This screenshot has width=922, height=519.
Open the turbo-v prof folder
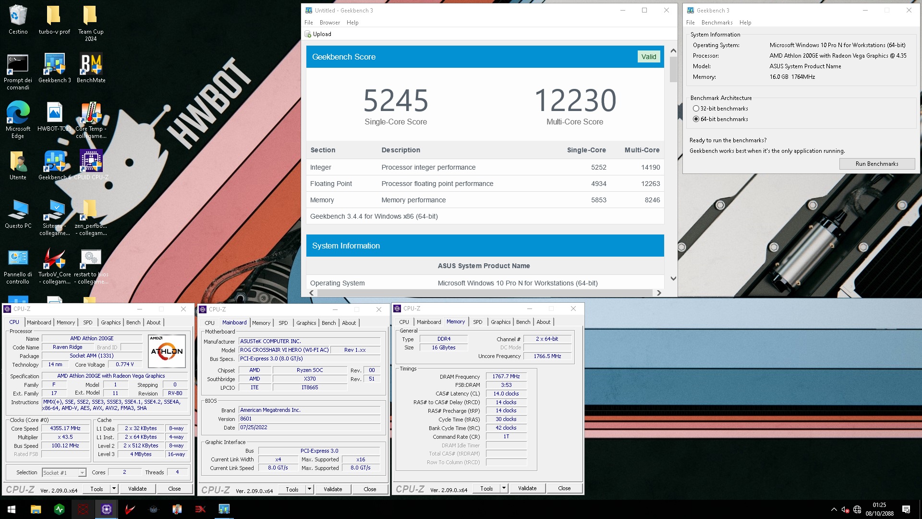(x=54, y=19)
